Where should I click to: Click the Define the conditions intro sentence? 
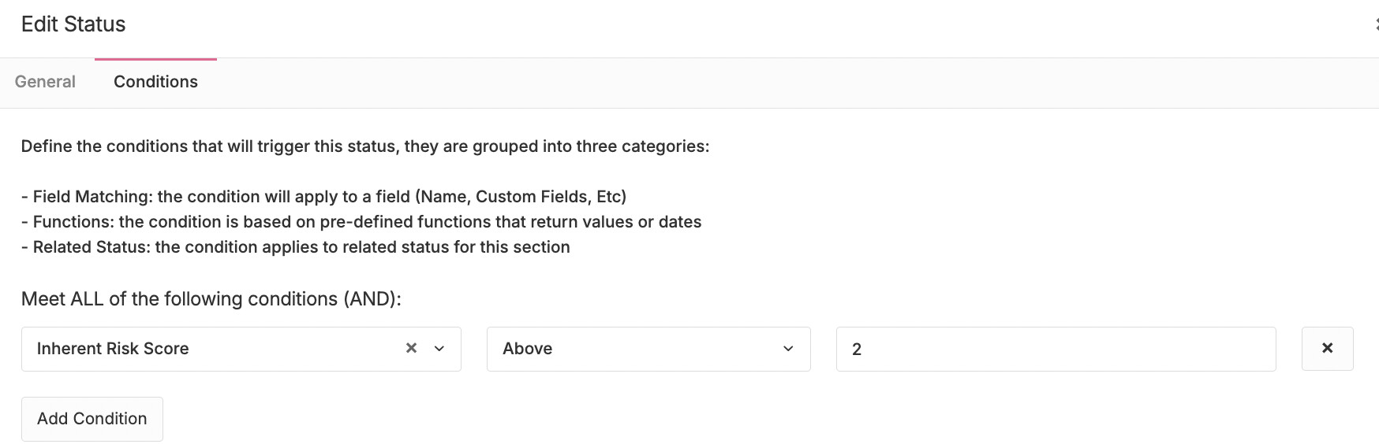pos(365,146)
